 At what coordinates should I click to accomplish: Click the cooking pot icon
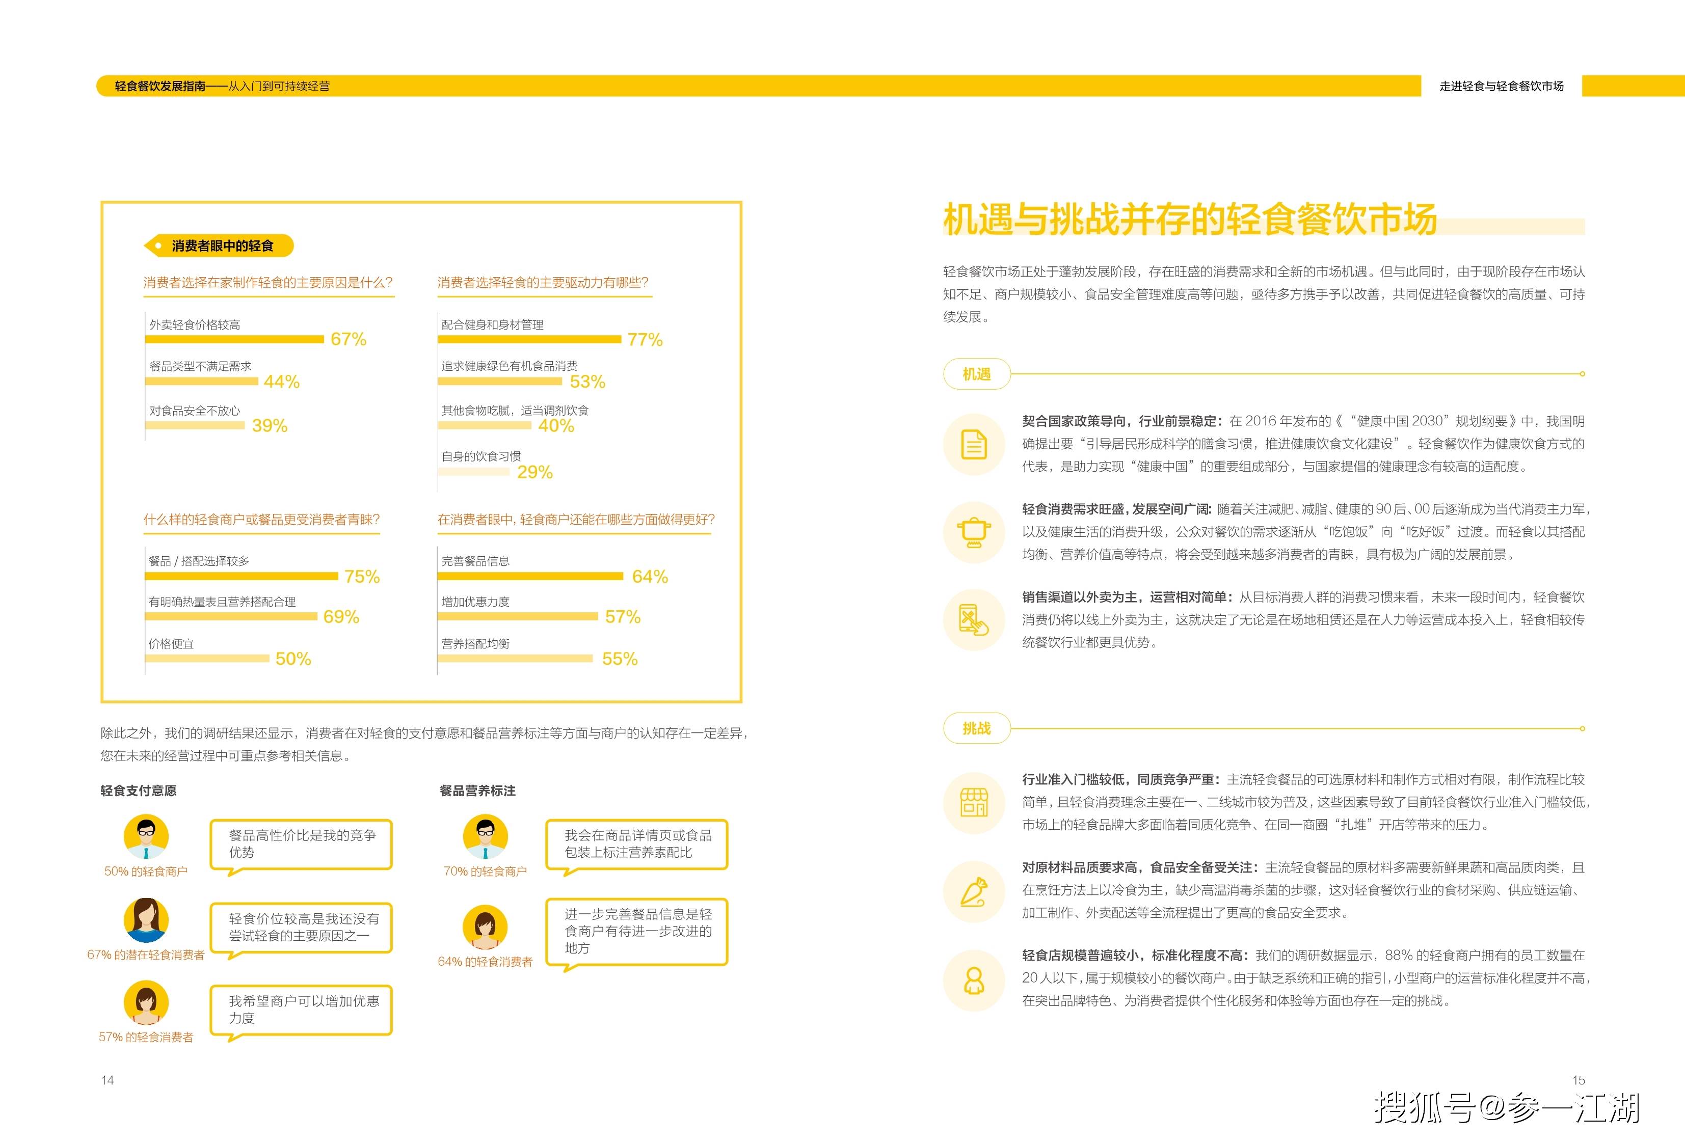974,532
